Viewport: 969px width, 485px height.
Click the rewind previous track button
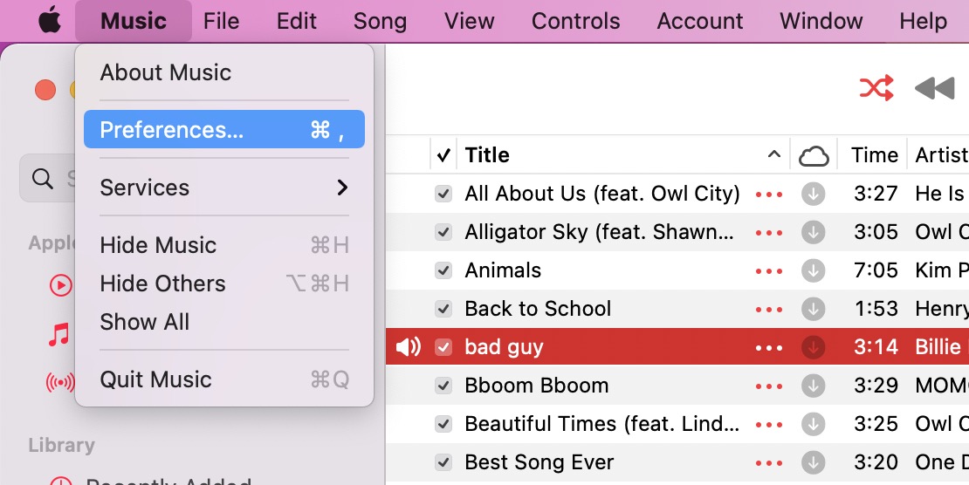(934, 88)
